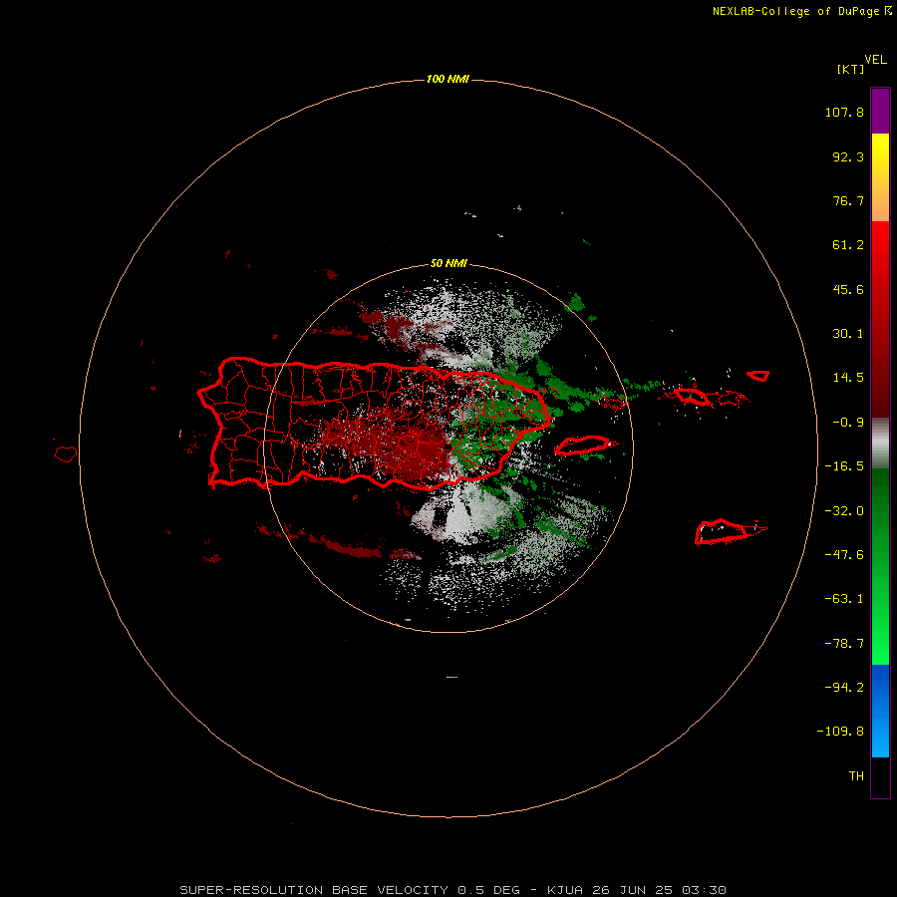
Task: Click the TH threshold label on the scale
Action: tap(856, 776)
